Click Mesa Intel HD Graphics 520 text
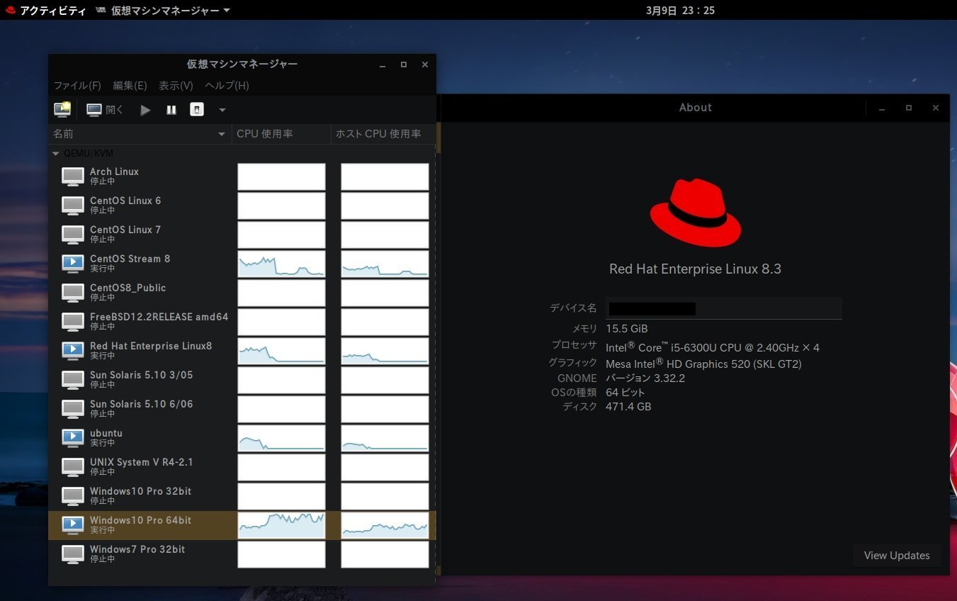The height and width of the screenshot is (601, 957). point(703,364)
